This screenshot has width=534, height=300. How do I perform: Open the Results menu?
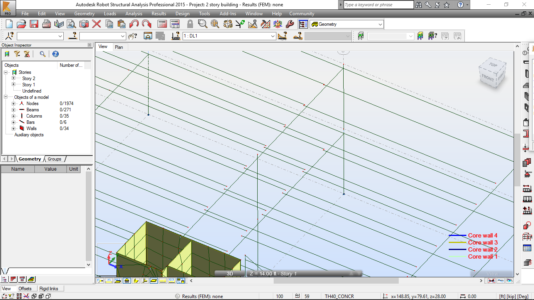point(159,14)
